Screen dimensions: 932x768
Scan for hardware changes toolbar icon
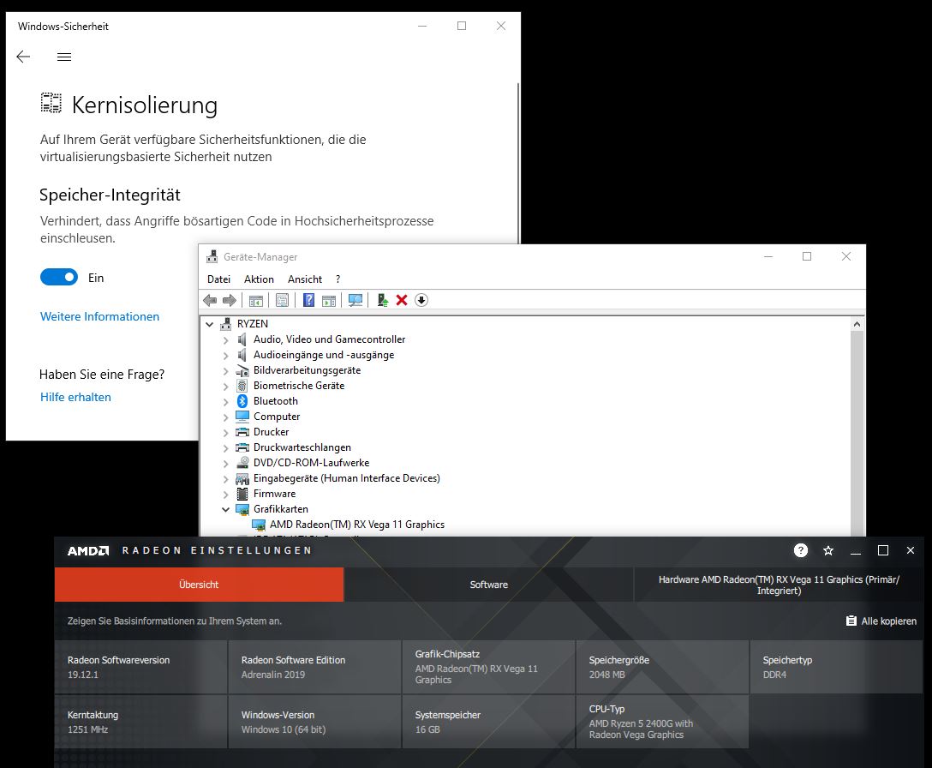[x=355, y=300]
